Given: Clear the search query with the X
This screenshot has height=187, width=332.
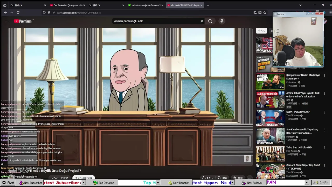Looking at the screenshot, I should coord(202,21).
